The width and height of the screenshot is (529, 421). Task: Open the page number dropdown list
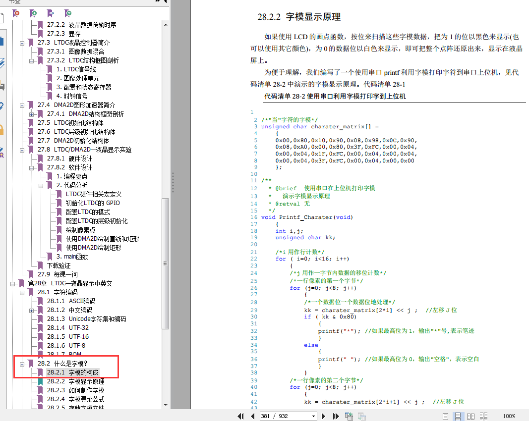(313, 416)
